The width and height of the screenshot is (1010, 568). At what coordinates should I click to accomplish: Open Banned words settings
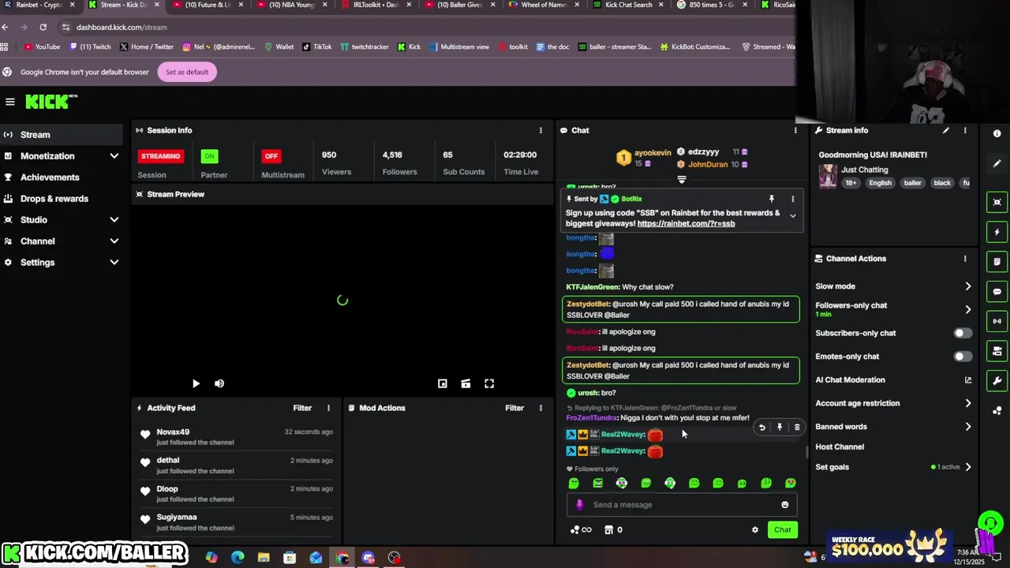click(x=893, y=427)
